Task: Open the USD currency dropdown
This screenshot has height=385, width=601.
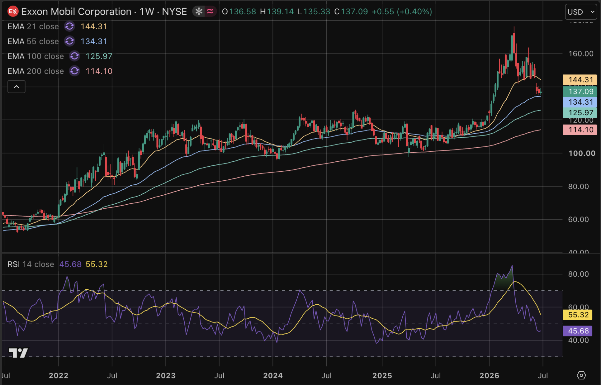Action: 581,12
